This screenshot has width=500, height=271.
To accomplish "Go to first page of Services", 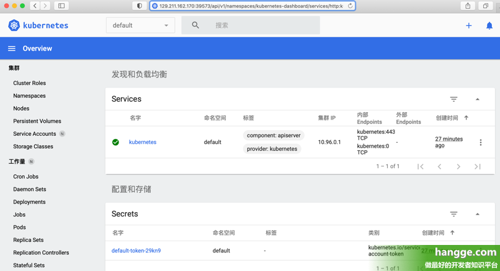I will click(x=420, y=166).
